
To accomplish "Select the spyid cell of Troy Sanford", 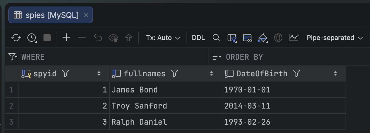I will click(x=64, y=106).
